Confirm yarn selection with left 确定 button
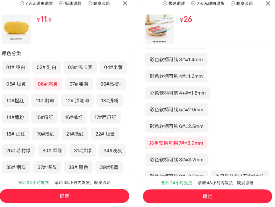The height and width of the screenshot is (207, 275). (x=64, y=196)
